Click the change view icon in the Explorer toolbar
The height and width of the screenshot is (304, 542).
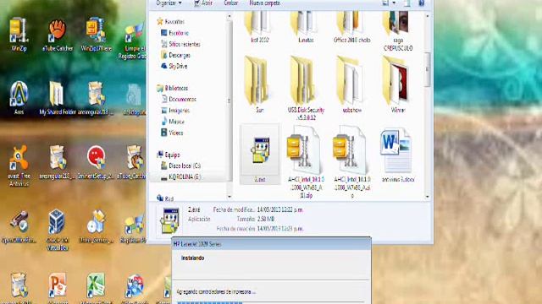(385, 3)
